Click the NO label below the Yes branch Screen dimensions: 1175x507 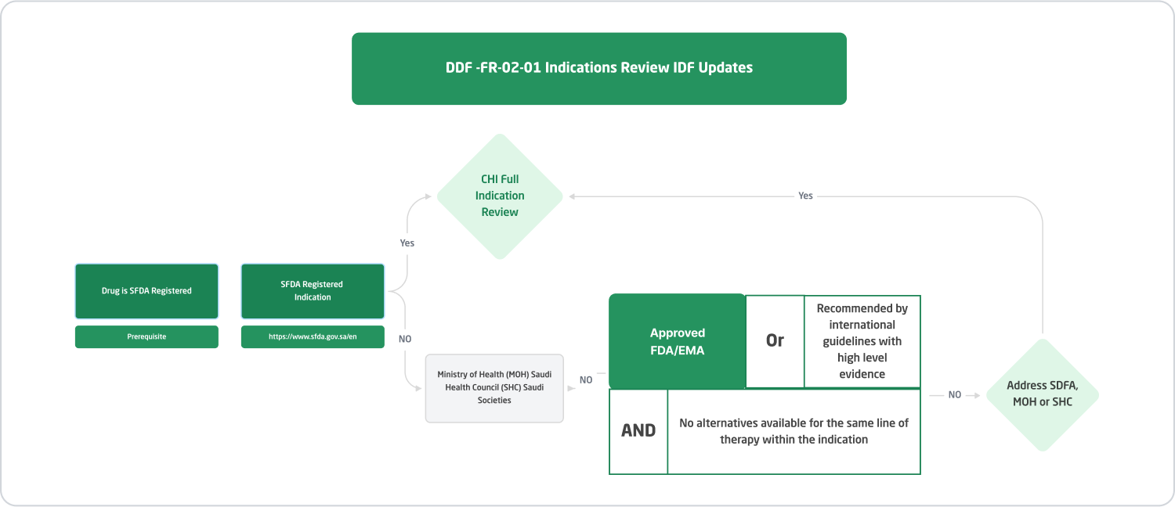click(405, 339)
